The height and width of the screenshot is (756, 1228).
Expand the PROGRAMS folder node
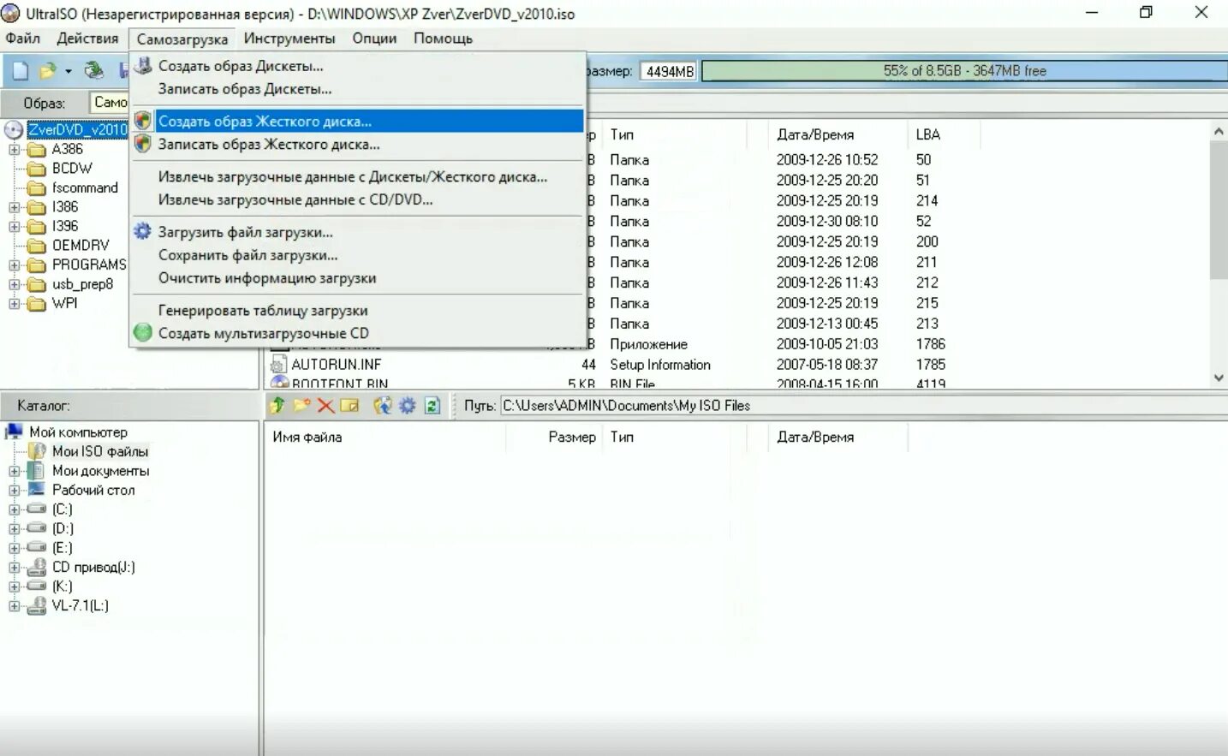coord(14,265)
